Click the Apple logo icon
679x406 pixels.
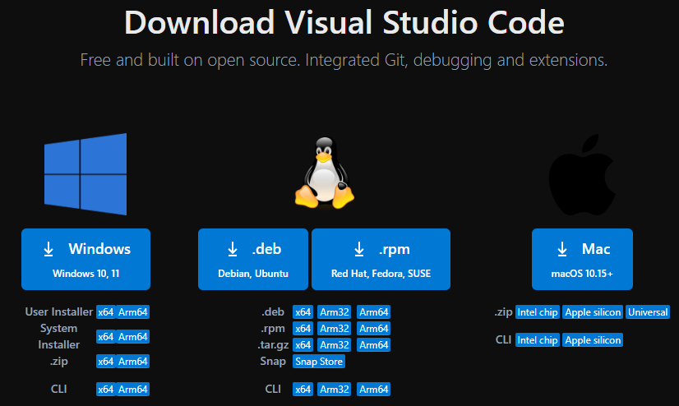coord(582,174)
